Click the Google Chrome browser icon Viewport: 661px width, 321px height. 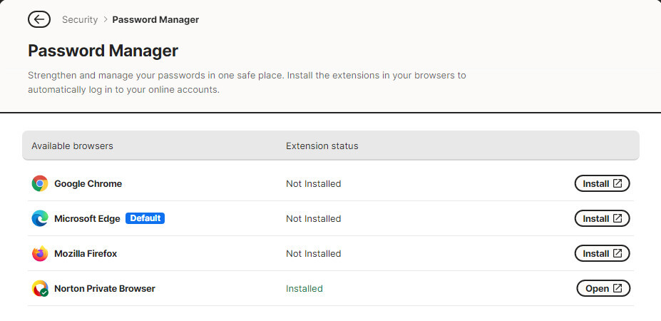click(x=40, y=183)
